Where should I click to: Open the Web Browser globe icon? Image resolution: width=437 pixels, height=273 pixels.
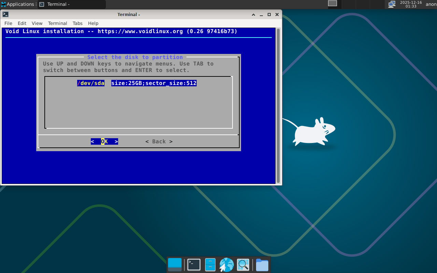226,264
